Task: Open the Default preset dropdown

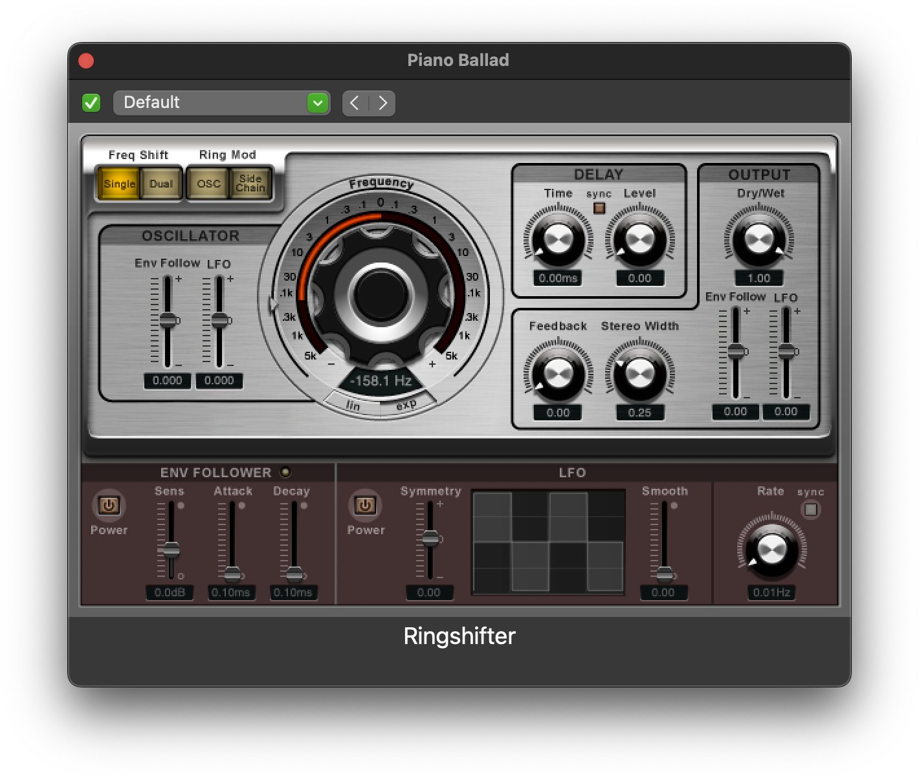Action: click(221, 103)
